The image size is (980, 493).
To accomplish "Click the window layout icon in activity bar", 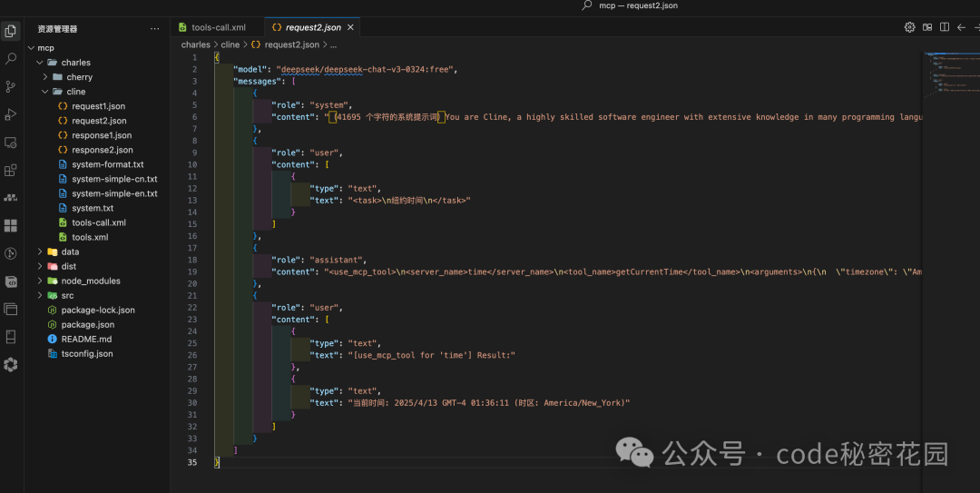I will pos(11,309).
